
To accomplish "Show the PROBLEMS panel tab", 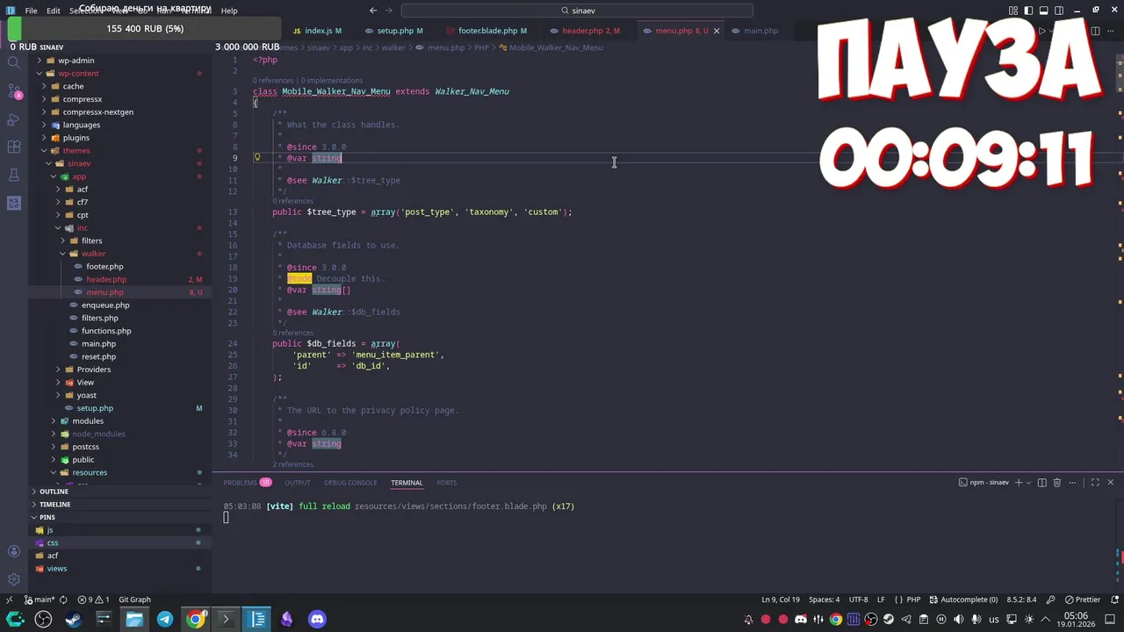I will 247,482.
